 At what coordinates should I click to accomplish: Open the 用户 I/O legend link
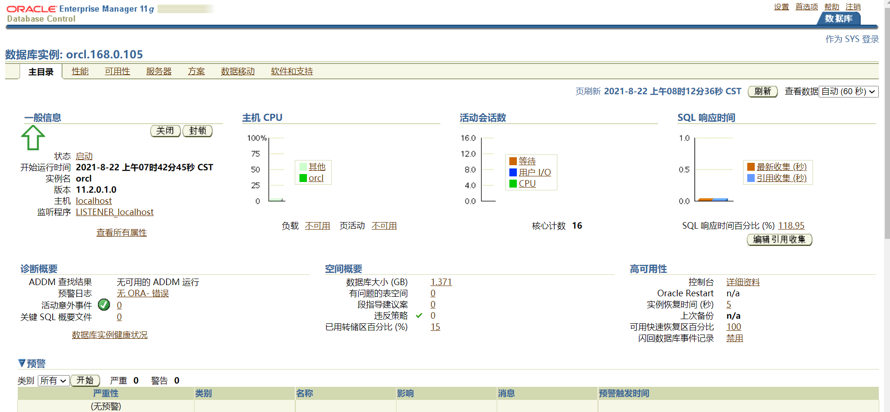point(535,173)
